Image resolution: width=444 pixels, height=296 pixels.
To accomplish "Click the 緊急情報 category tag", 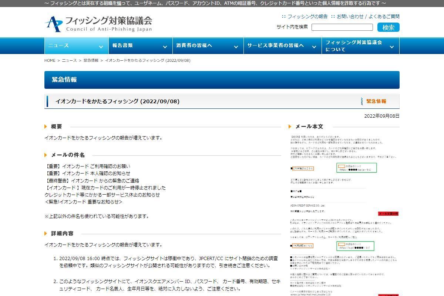I will [x=376, y=101].
